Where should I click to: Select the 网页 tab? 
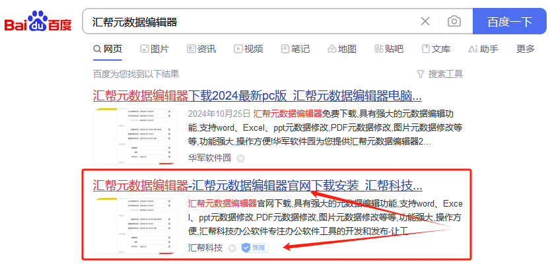pyautogui.click(x=108, y=49)
